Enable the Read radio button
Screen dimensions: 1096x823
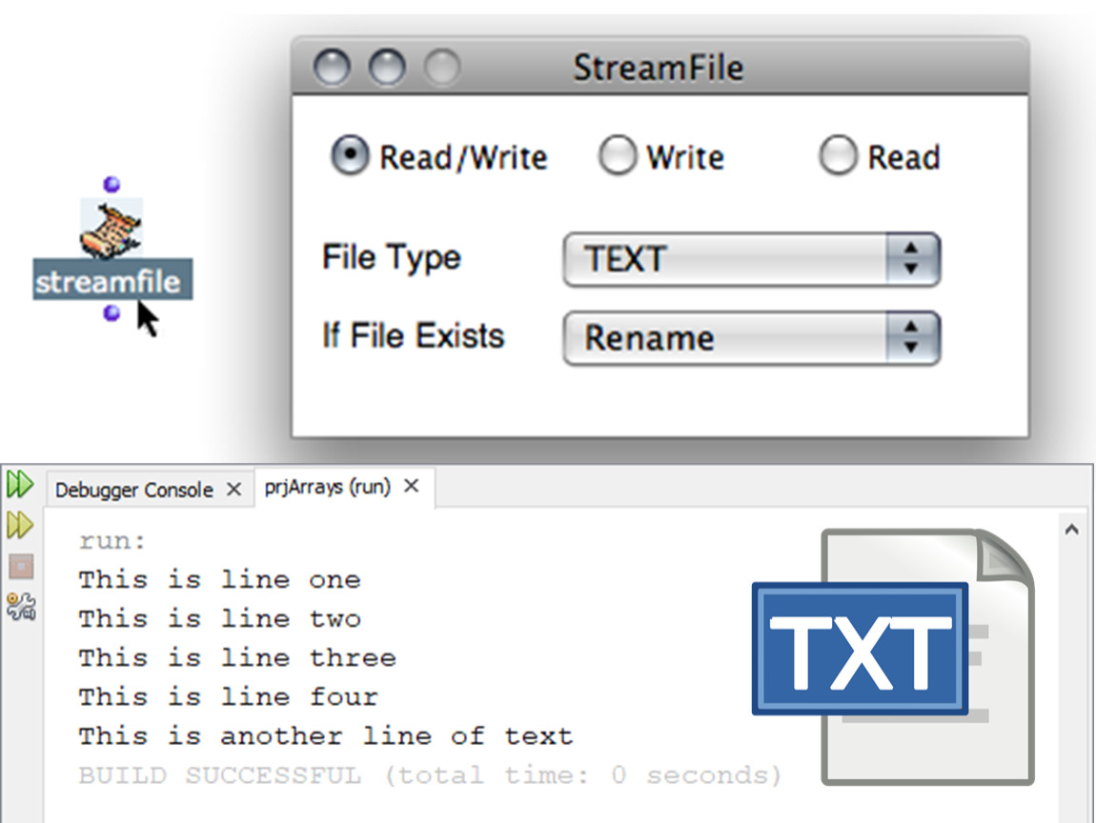[838, 156]
